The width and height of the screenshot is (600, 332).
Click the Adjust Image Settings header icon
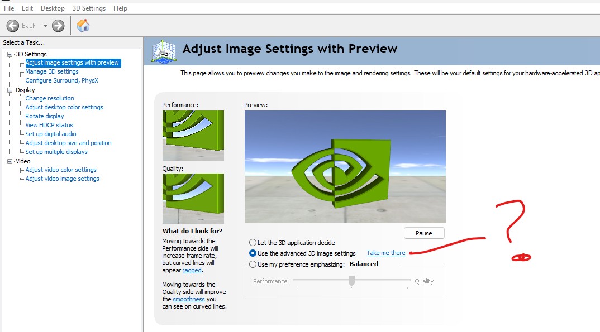(x=164, y=50)
